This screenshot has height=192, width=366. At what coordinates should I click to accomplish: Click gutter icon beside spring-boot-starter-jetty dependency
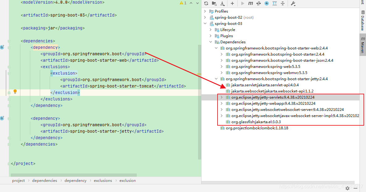(x=2, y=118)
